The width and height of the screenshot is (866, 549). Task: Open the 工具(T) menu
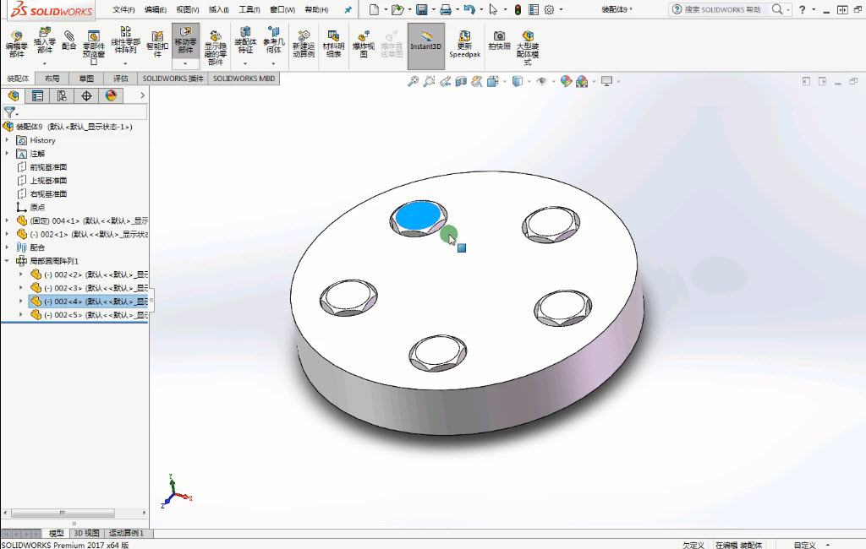pyautogui.click(x=249, y=9)
